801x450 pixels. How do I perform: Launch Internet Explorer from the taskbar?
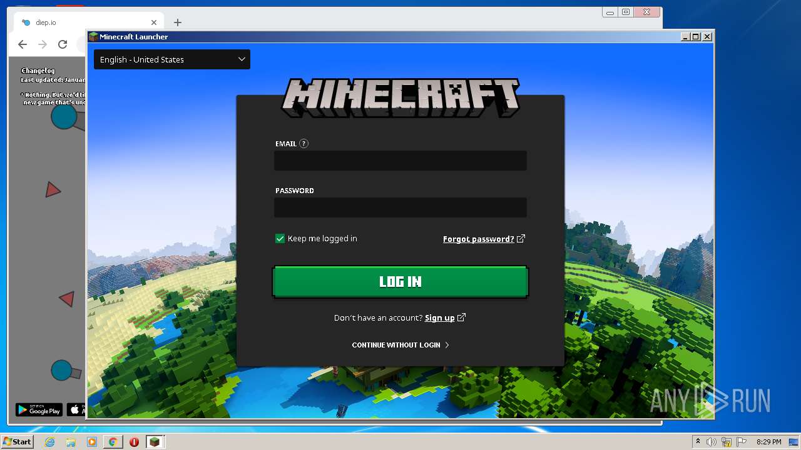(x=49, y=442)
